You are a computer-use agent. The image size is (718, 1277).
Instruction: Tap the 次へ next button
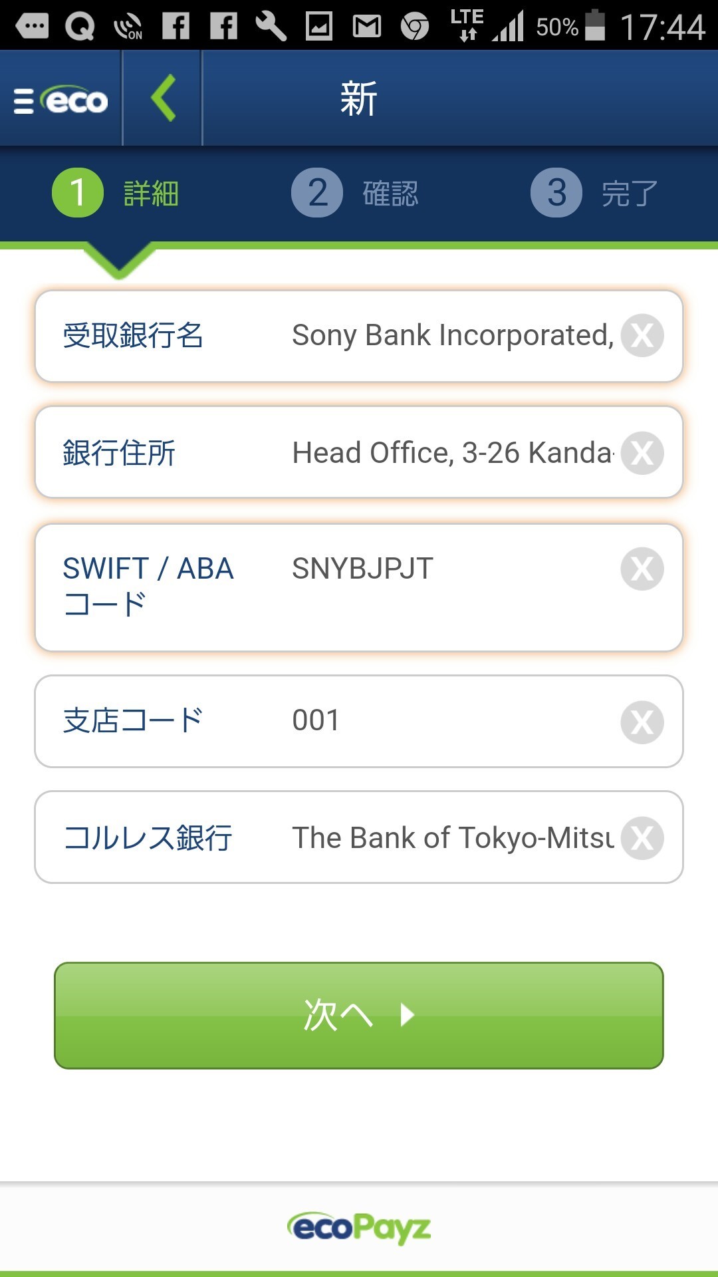pos(359,1016)
